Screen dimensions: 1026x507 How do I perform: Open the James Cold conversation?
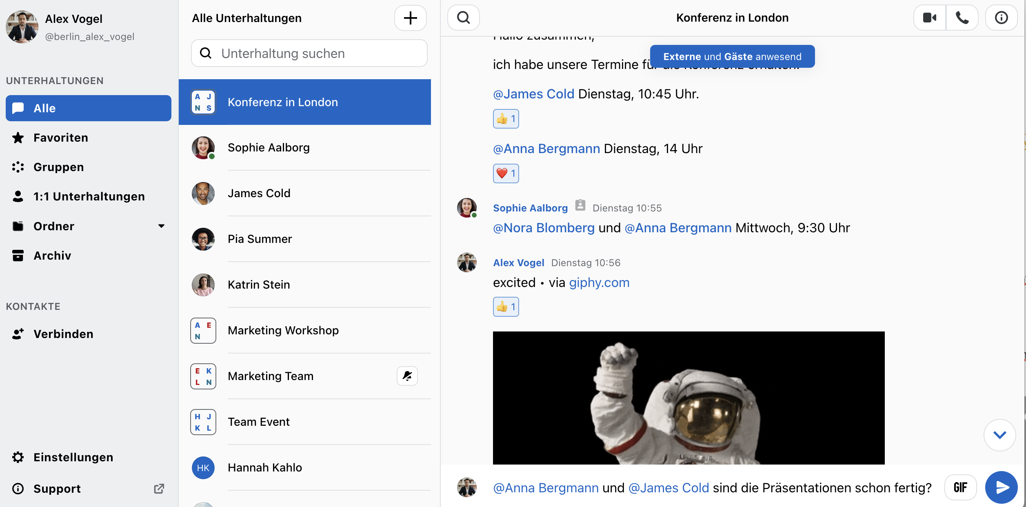point(305,193)
